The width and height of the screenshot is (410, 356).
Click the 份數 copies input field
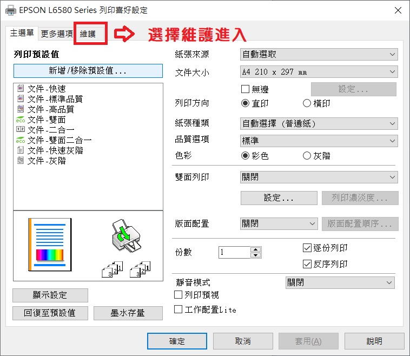point(234,252)
